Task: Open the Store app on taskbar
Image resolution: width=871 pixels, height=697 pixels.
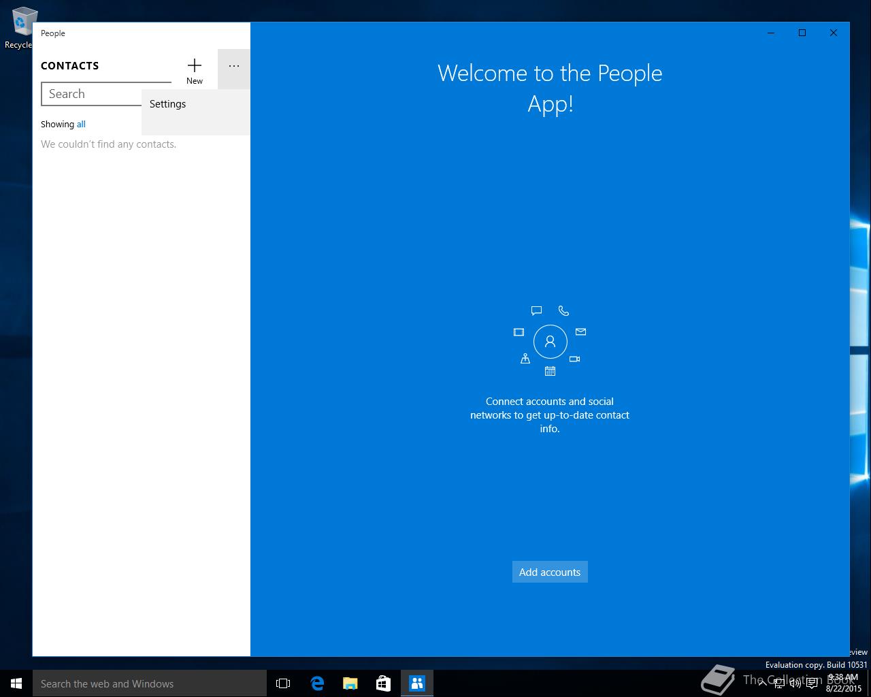Action: point(384,683)
